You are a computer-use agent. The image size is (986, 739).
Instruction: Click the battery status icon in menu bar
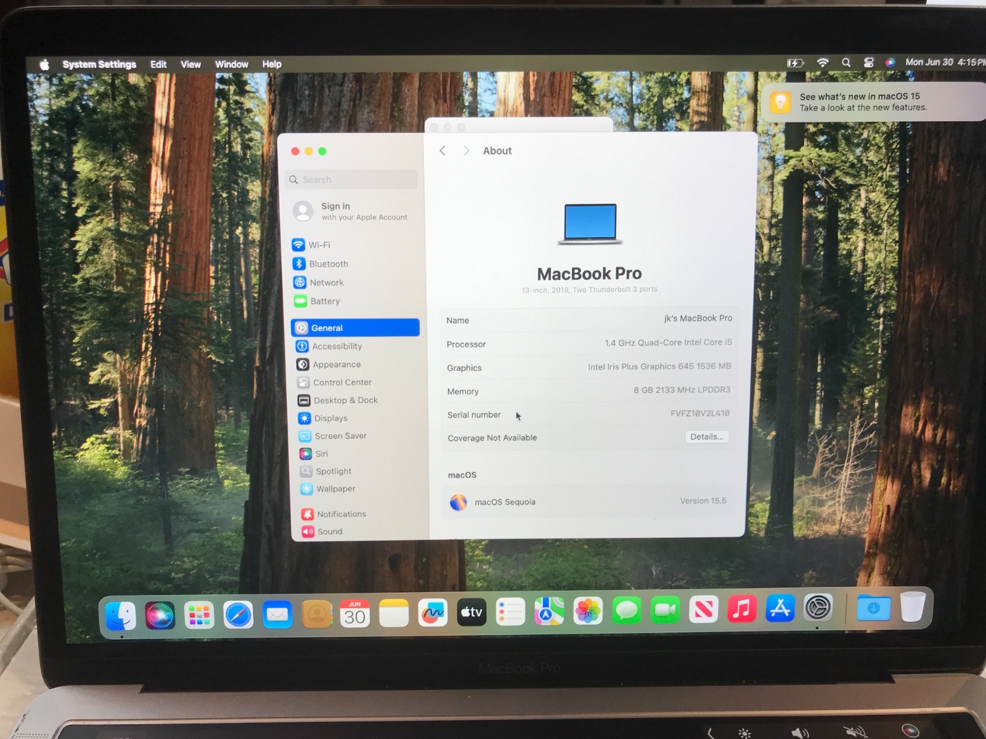tap(795, 63)
